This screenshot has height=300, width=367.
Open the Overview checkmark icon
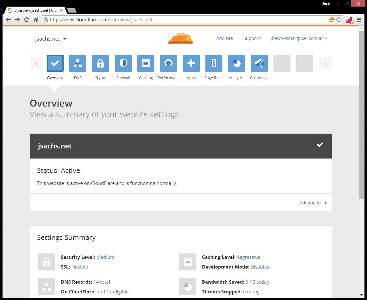[x=55, y=63]
